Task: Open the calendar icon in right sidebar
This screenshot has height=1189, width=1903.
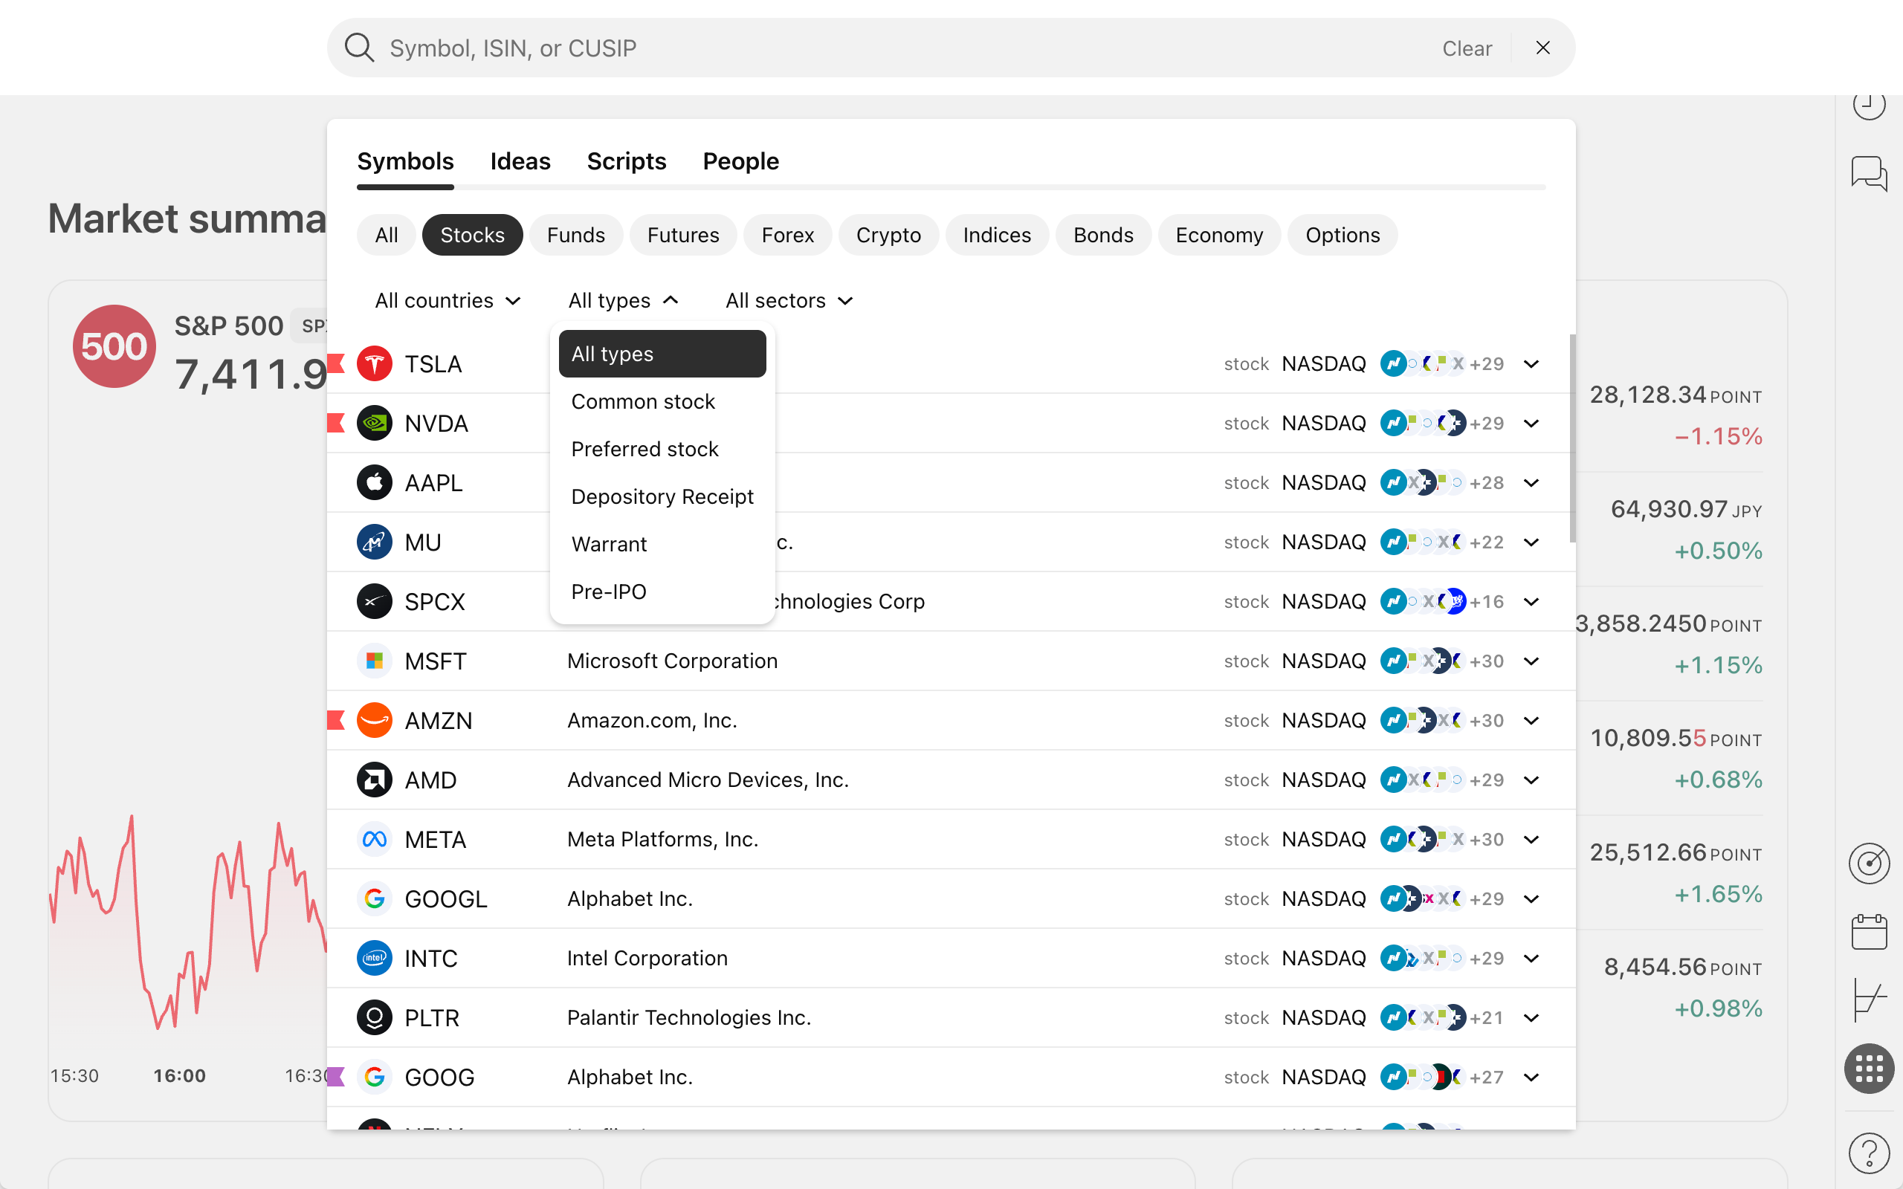Action: click(x=1868, y=932)
